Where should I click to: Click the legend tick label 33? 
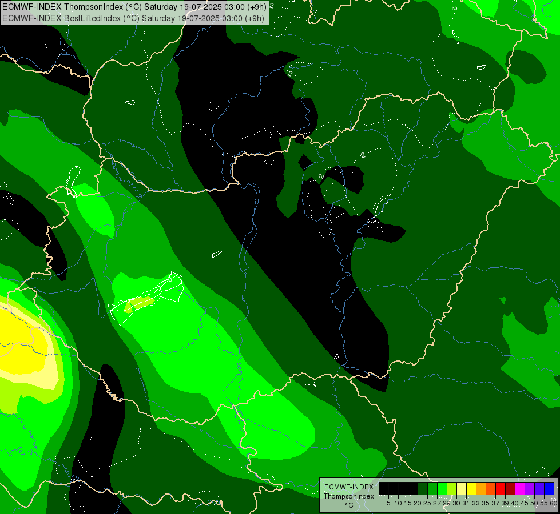476,503
